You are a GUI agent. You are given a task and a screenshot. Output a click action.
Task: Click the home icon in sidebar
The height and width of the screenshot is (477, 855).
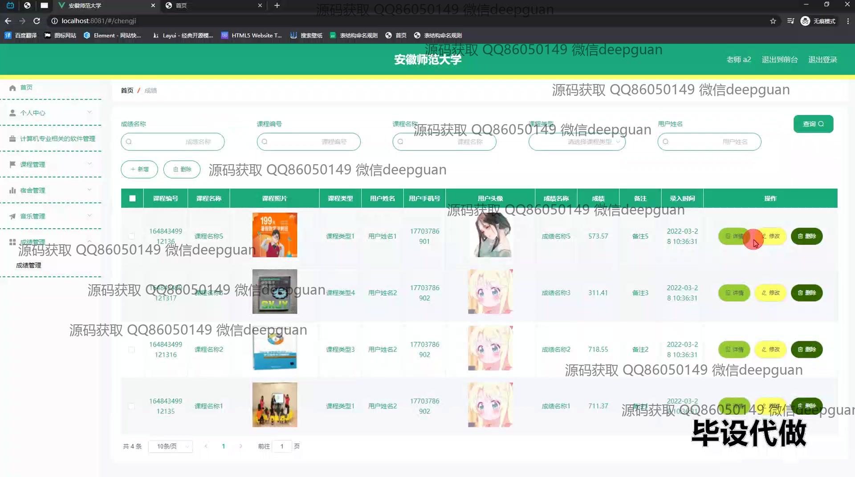pyautogui.click(x=12, y=88)
